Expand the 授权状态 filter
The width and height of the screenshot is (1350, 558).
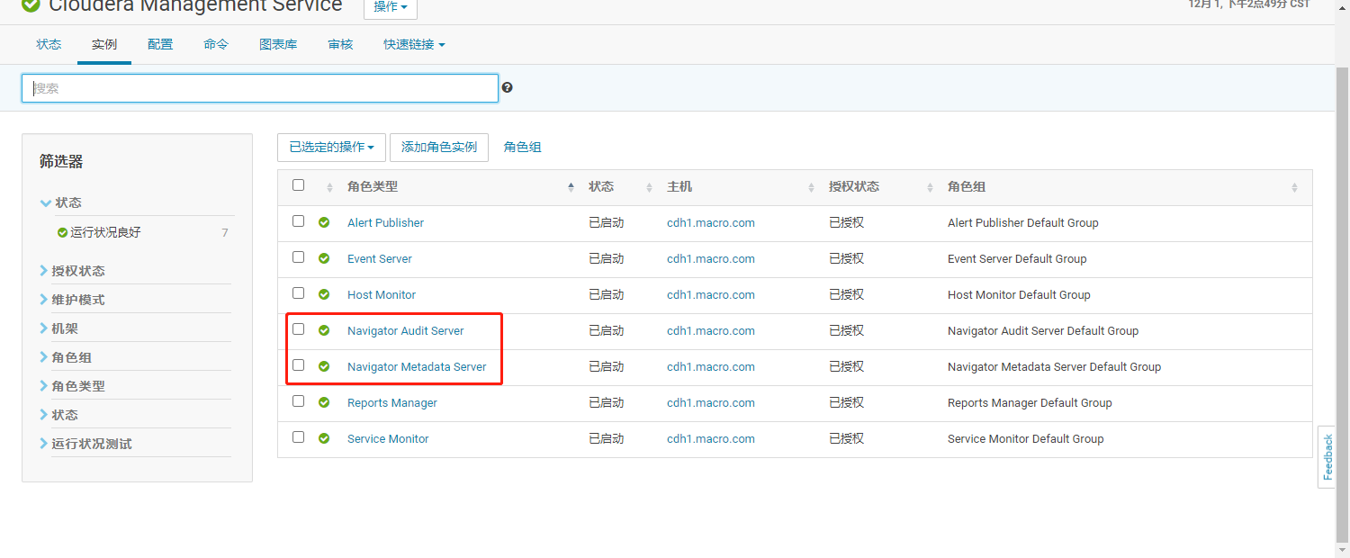72,271
